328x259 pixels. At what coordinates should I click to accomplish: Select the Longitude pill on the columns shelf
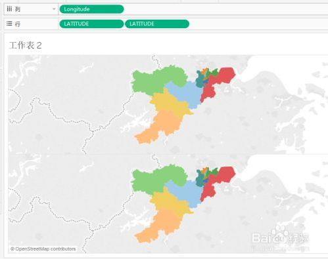(x=91, y=9)
